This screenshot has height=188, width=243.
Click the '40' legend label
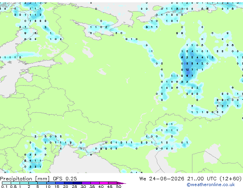[x=101, y=186]
